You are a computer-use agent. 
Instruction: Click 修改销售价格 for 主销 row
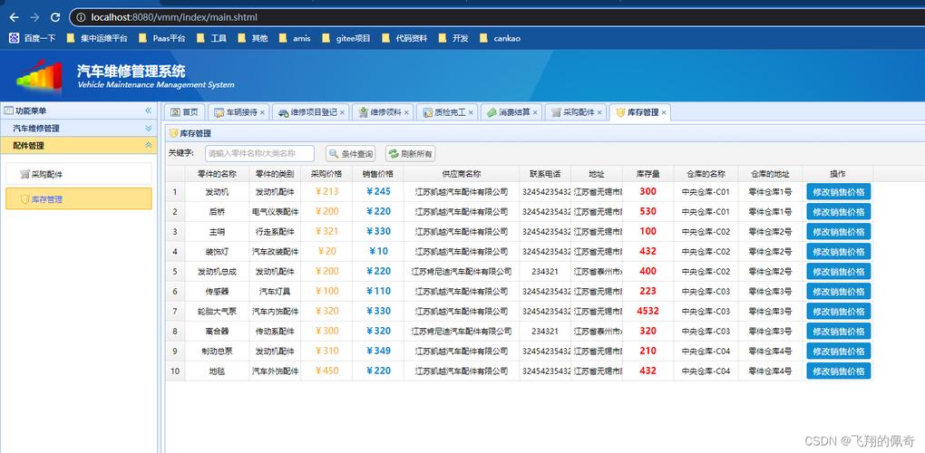click(x=838, y=232)
